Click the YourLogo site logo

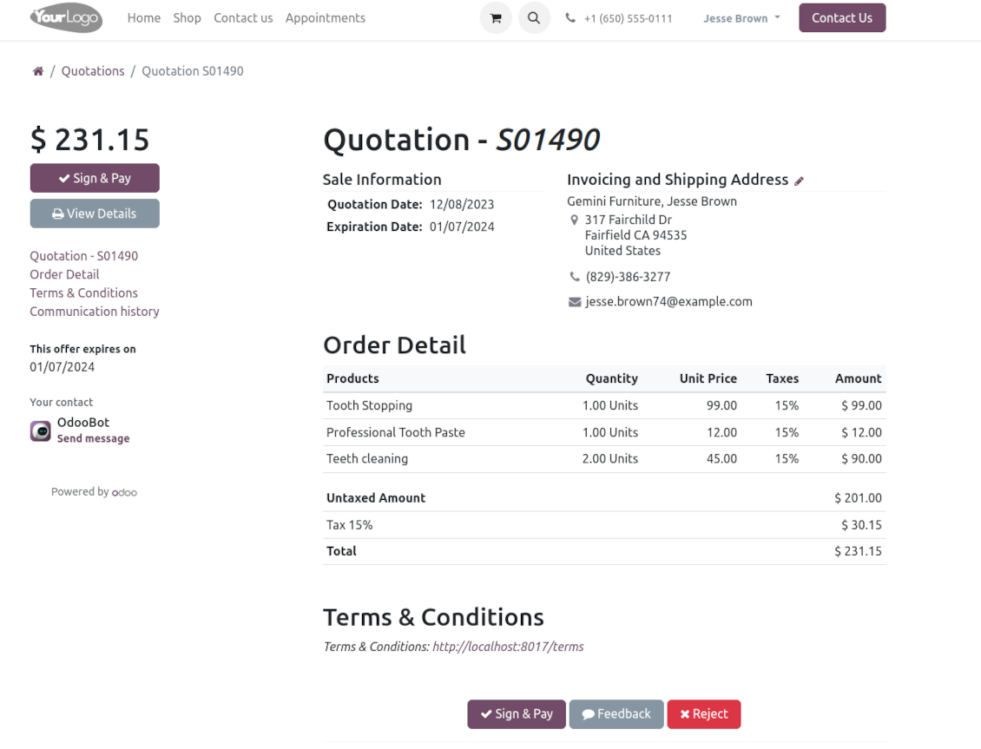[x=66, y=18]
